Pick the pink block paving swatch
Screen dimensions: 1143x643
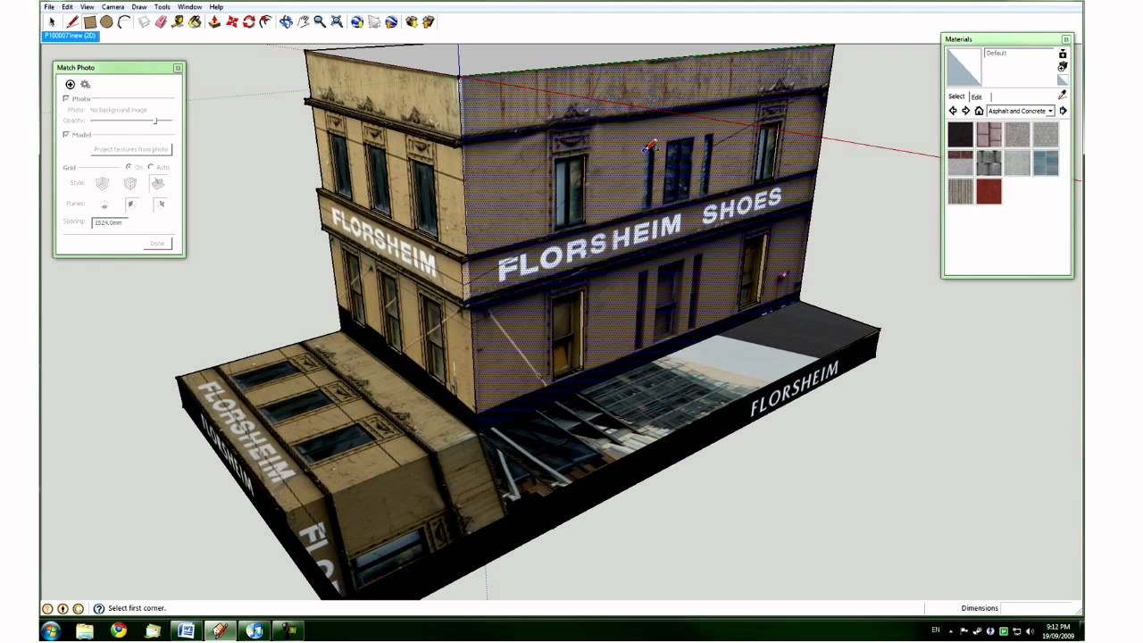(989, 135)
